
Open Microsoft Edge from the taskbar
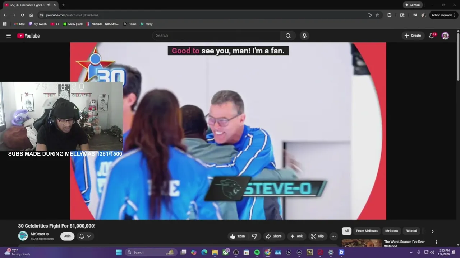click(204, 252)
